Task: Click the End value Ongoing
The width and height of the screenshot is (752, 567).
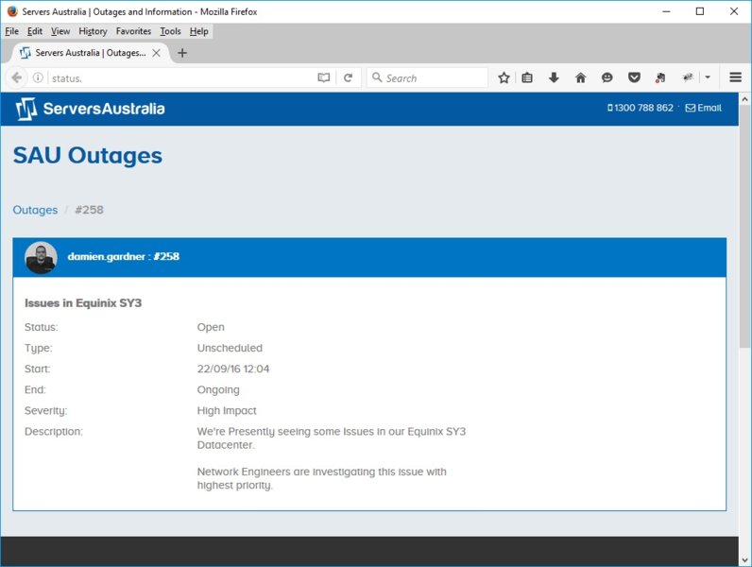Action: (218, 390)
